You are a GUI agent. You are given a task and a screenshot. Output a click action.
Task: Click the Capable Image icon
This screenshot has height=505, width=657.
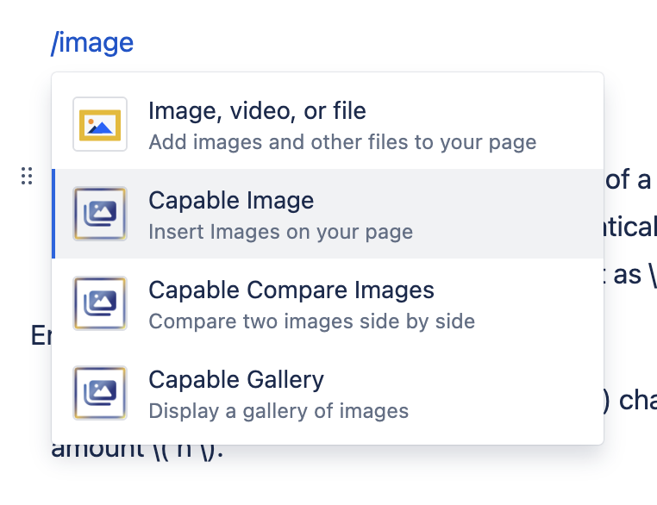click(100, 214)
